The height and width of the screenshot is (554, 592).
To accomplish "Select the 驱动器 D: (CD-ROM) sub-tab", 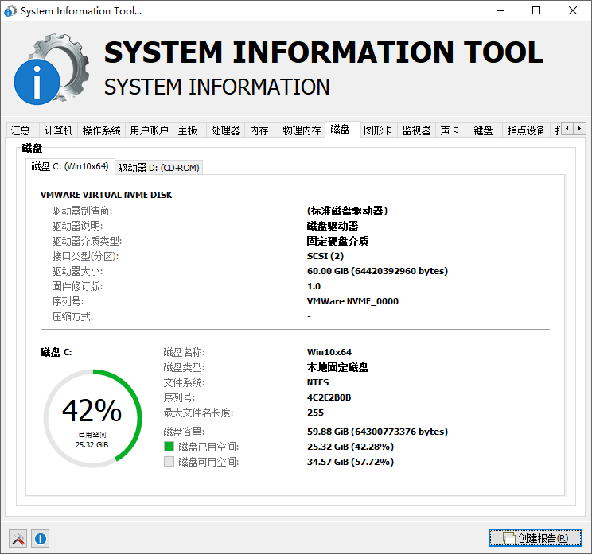I will [x=158, y=168].
